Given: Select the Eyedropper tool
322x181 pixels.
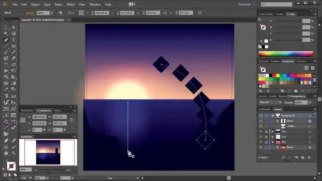Looking at the screenshot, I should 6,90.
